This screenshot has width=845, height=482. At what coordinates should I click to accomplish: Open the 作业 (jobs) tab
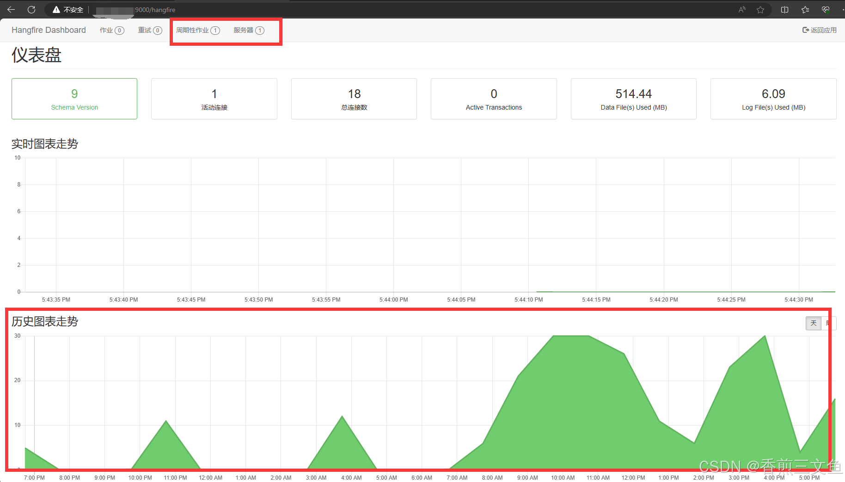click(112, 30)
